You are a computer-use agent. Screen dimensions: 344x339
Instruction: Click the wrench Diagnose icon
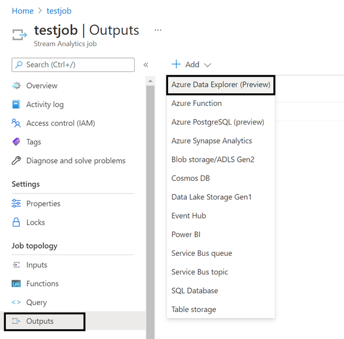click(16, 161)
